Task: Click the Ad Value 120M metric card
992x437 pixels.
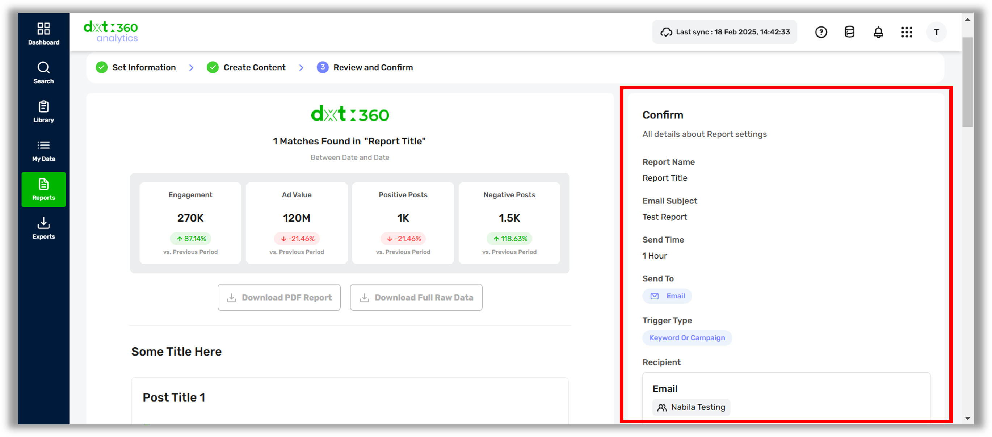Action: coord(297,223)
